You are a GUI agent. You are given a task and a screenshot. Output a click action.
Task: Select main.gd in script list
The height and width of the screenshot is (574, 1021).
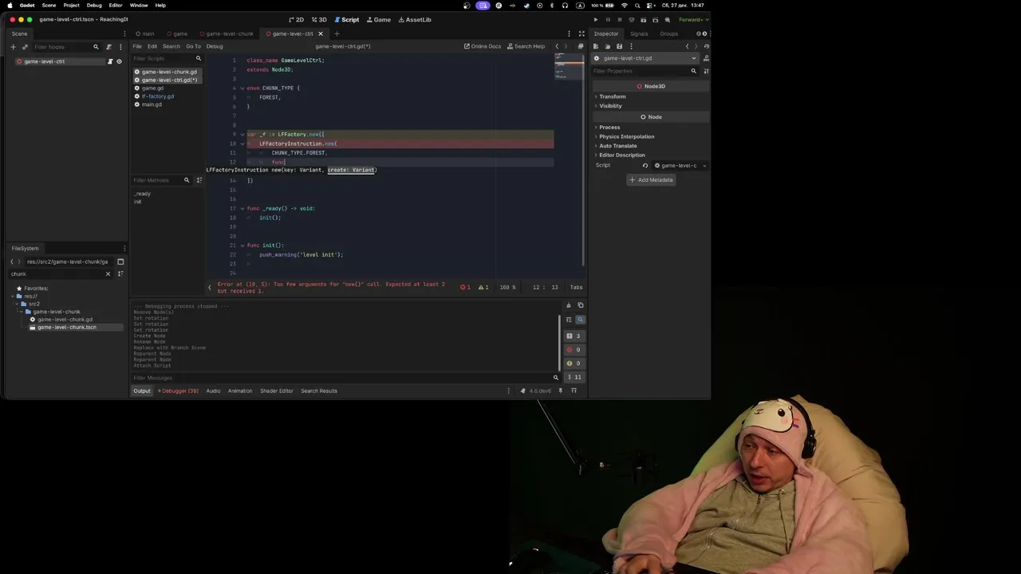(152, 104)
